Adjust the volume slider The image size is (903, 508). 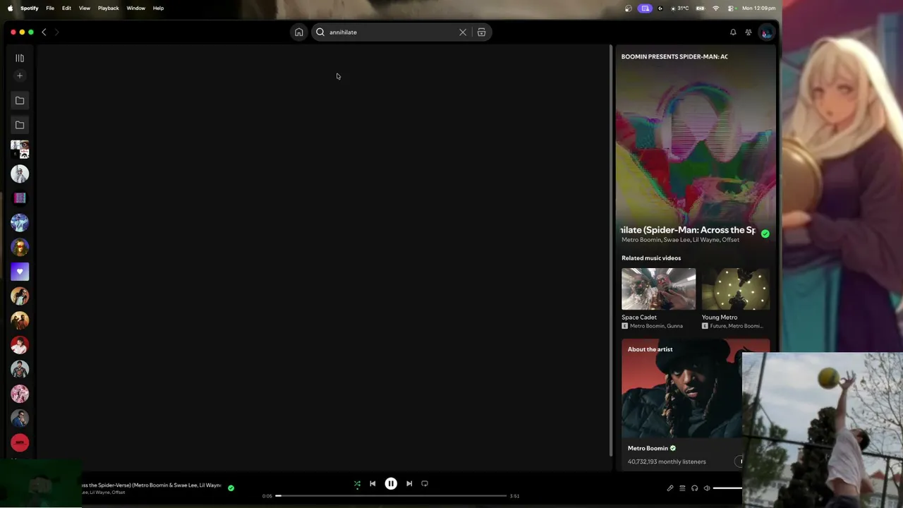(727, 488)
